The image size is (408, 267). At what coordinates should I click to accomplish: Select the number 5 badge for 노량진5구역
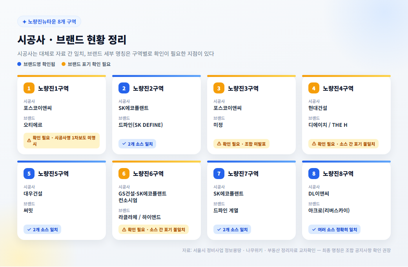coord(29,174)
